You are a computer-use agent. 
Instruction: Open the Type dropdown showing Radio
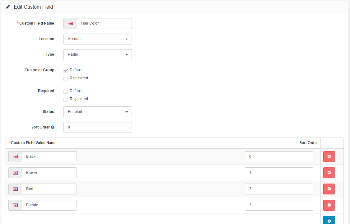pos(98,55)
